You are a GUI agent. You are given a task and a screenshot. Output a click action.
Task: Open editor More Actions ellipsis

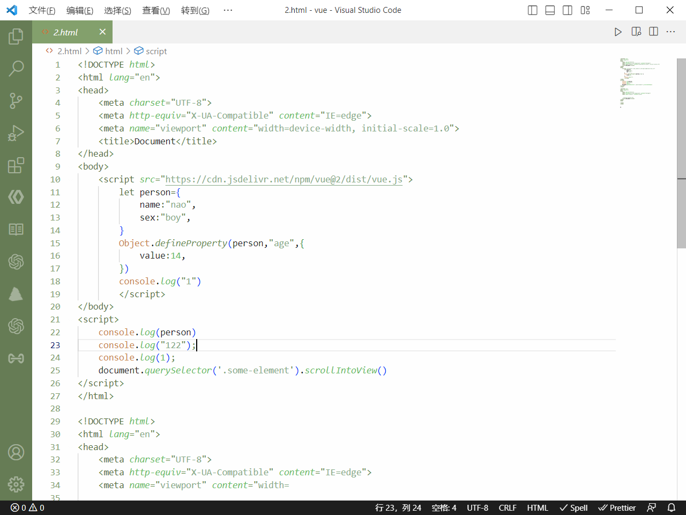point(670,32)
